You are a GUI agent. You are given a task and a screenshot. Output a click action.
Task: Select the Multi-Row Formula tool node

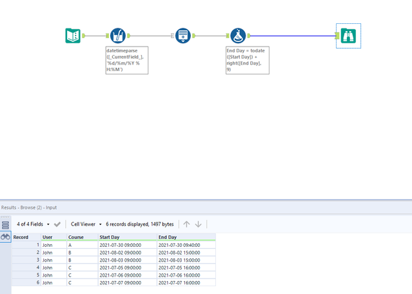pyautogui.click(x=183, y=36)
